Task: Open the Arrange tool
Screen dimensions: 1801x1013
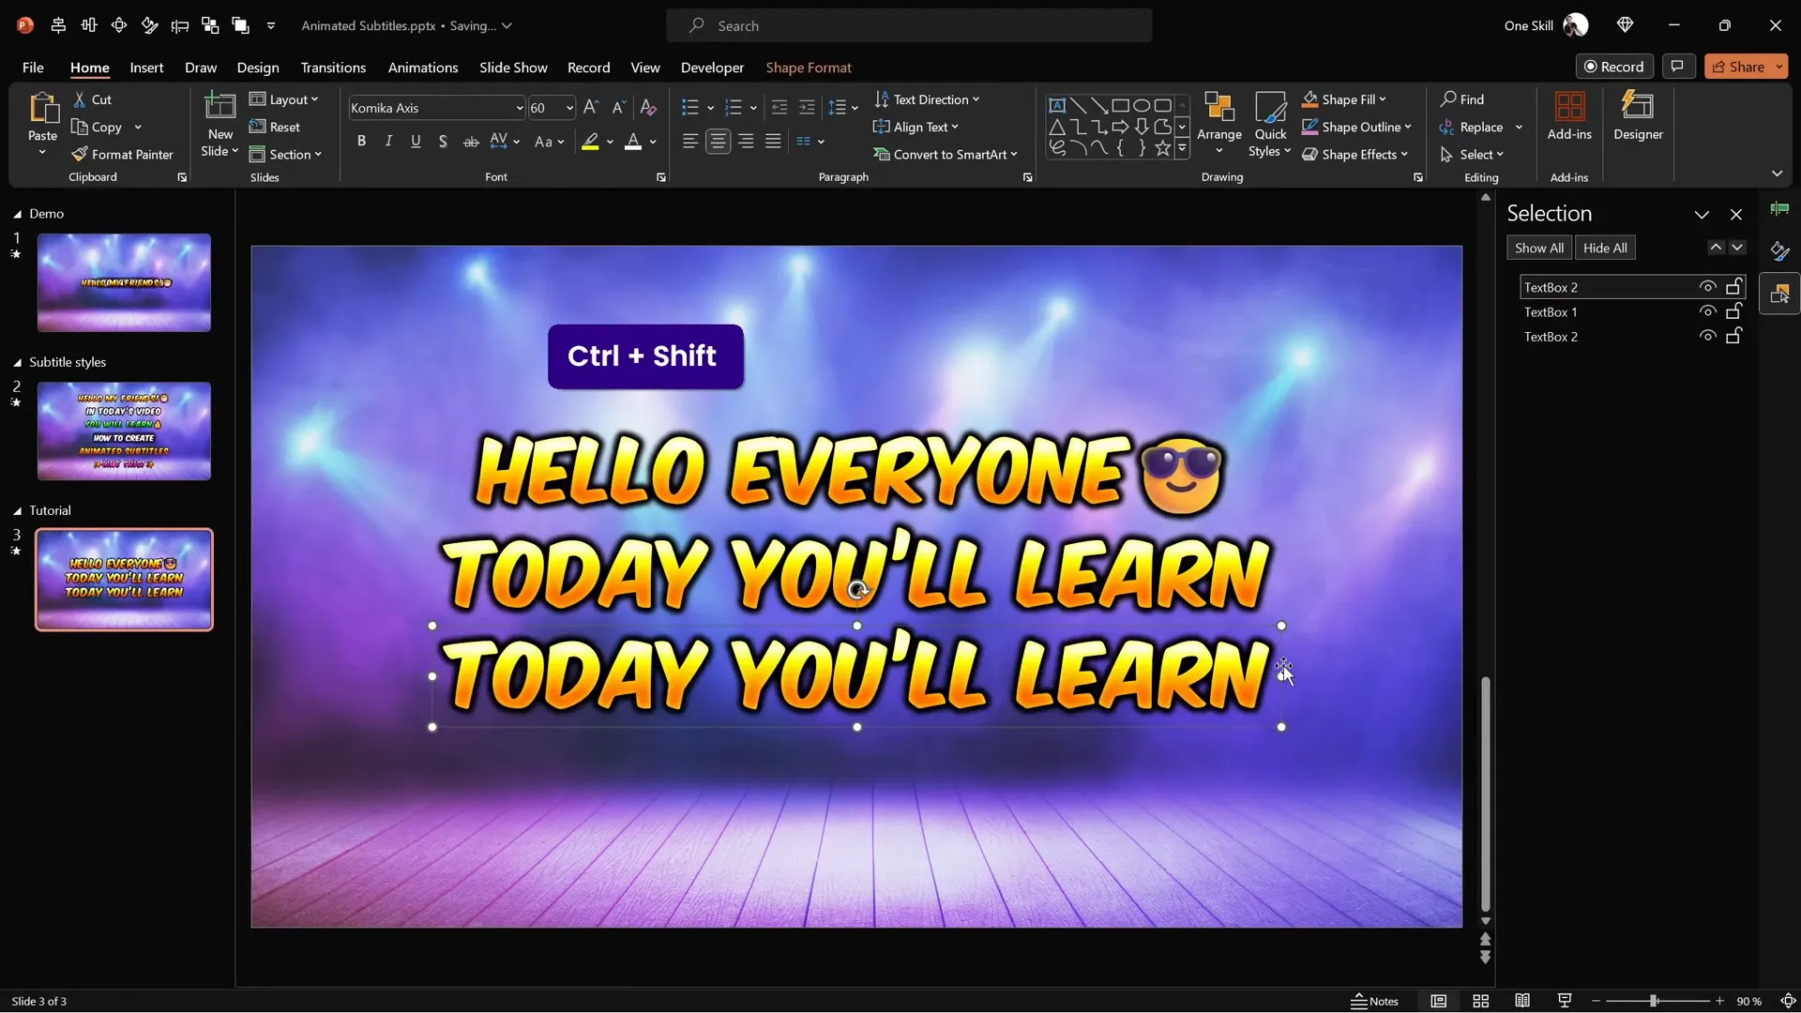Action: (1218, 124)
